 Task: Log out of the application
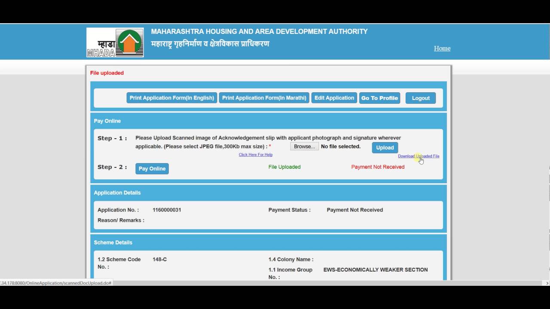click(x=421, y=98)
